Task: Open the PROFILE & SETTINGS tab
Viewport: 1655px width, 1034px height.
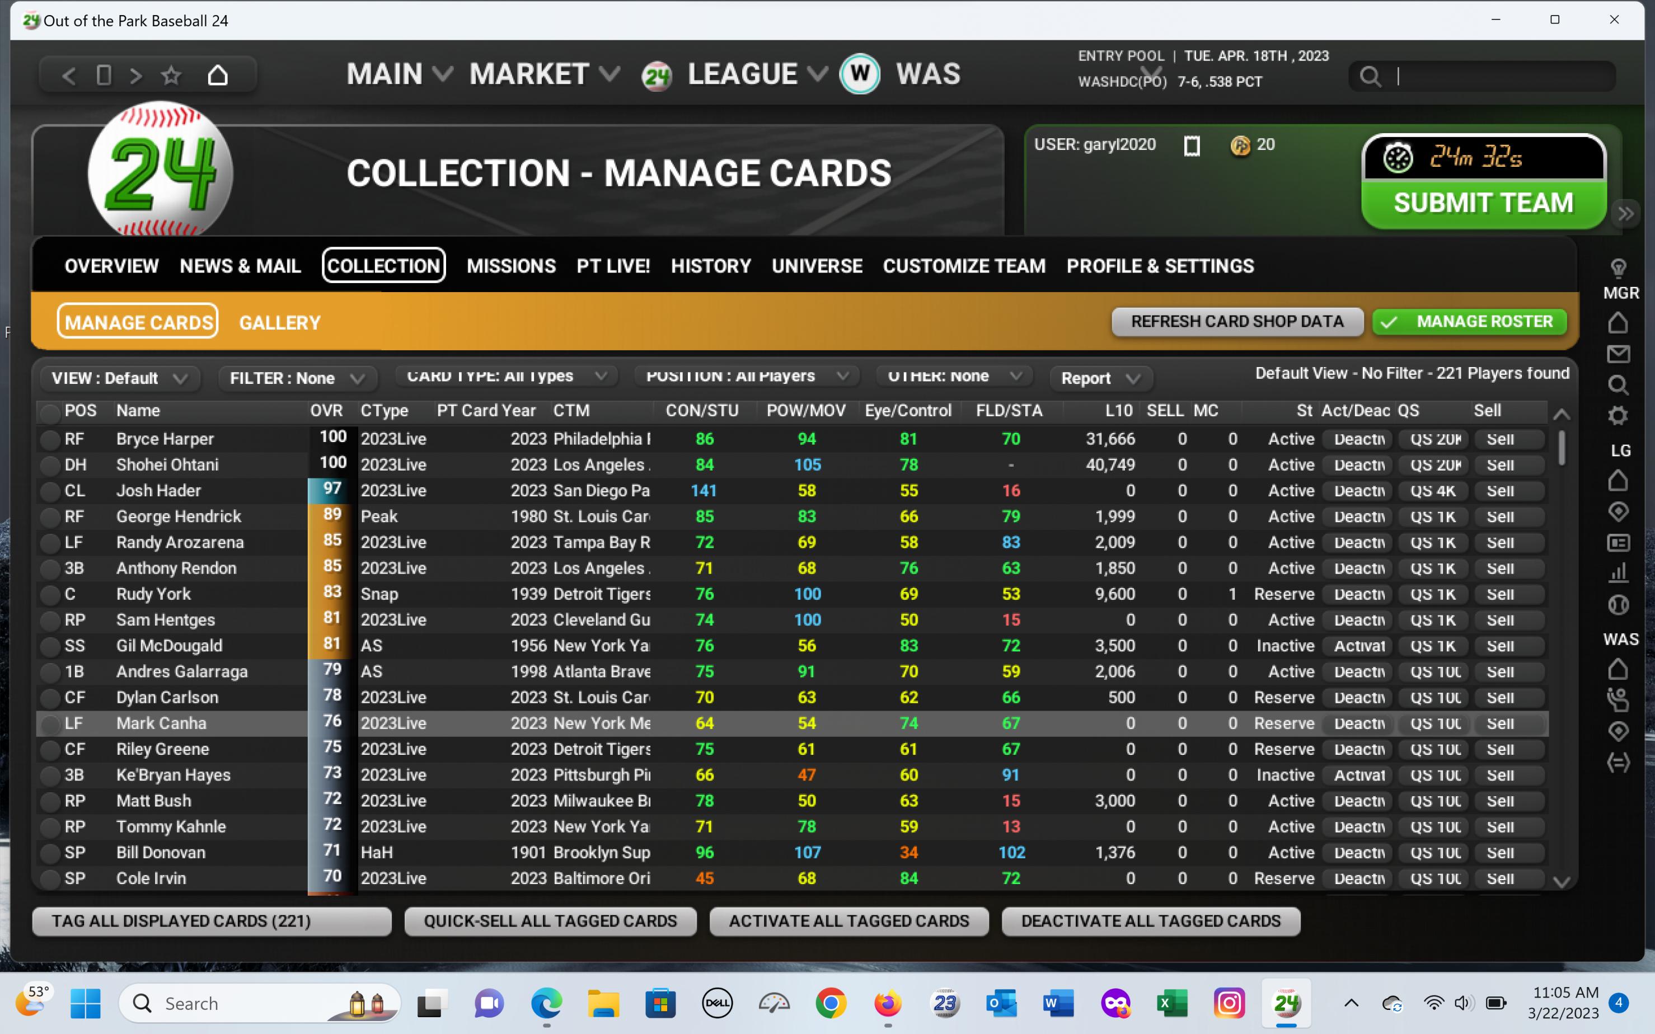Action: (x=1160, y=266)
